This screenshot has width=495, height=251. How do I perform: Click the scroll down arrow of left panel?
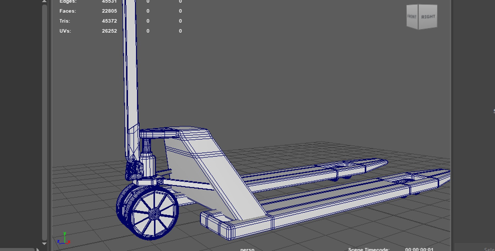click(x=44, y=244)
